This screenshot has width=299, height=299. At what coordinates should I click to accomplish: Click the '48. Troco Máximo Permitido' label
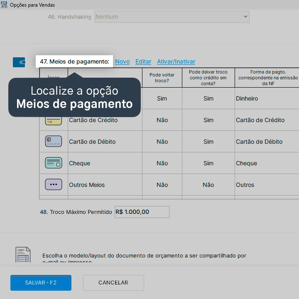point(76,212)
